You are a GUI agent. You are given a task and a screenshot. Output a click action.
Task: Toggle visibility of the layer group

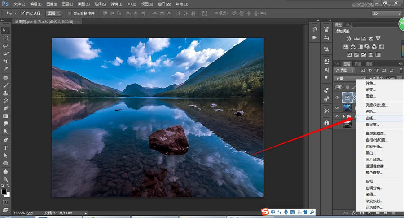[x=337, y=116]
